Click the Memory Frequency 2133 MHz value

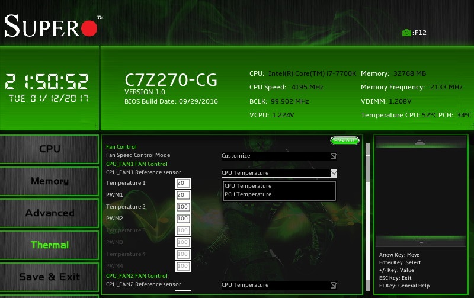pos(446,87)
